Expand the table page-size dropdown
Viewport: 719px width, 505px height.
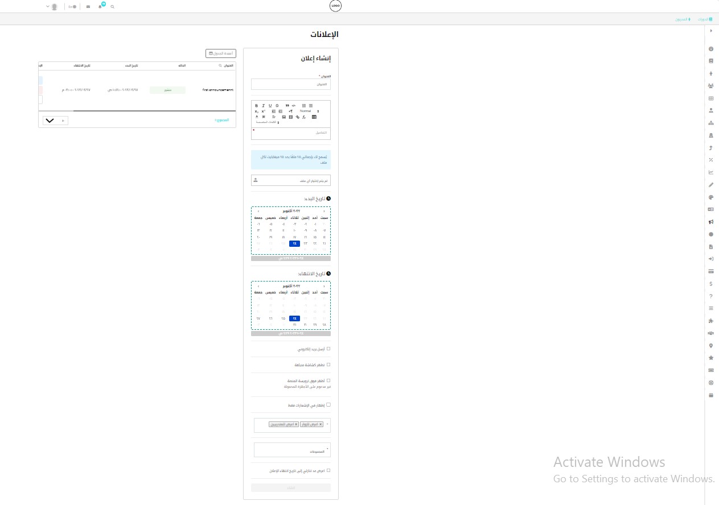point(56,121)
